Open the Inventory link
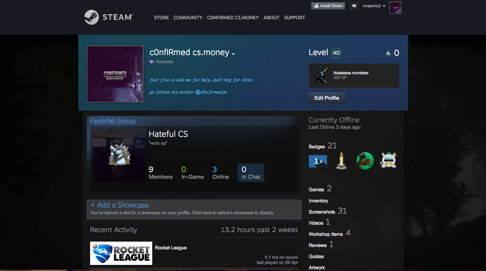Image resolution: width=486 pixels, height=271 pixels. [x=319, y=201]
